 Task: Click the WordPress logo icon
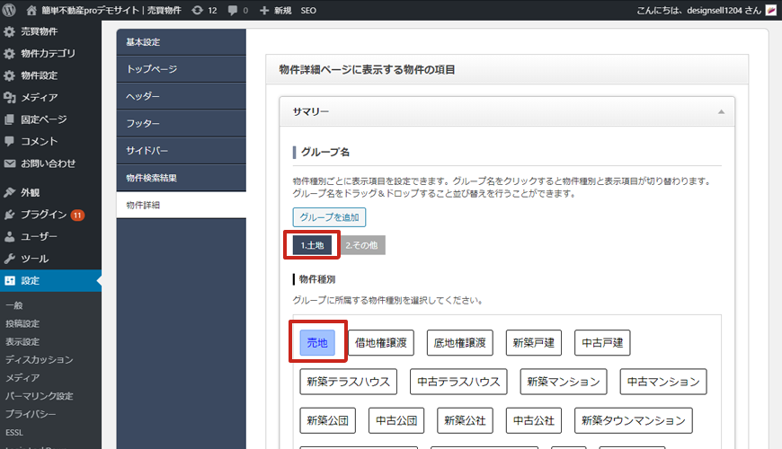pos(10,10)
